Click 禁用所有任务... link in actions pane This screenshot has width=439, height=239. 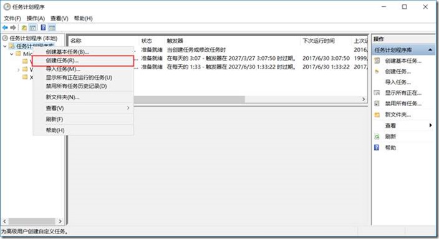[403, 104]
